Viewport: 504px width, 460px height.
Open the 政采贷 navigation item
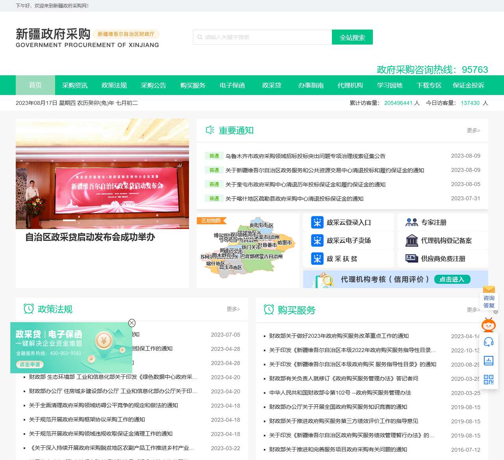coord(272,85)
